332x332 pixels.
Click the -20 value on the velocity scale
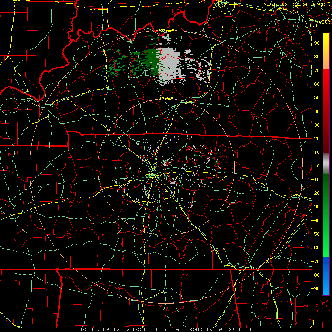315,193
